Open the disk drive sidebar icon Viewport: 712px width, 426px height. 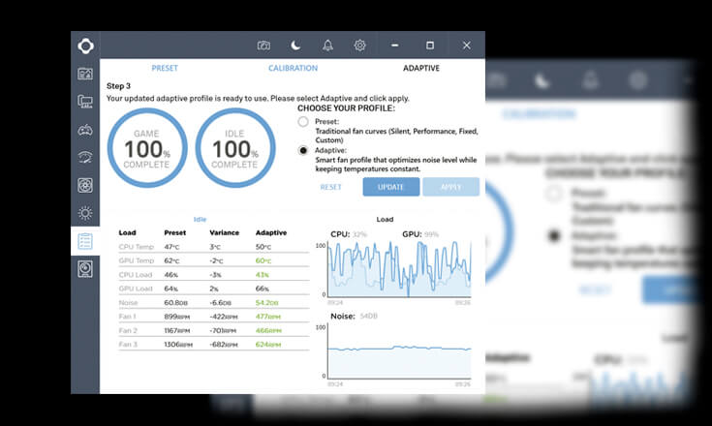click(x=85, y=269)
